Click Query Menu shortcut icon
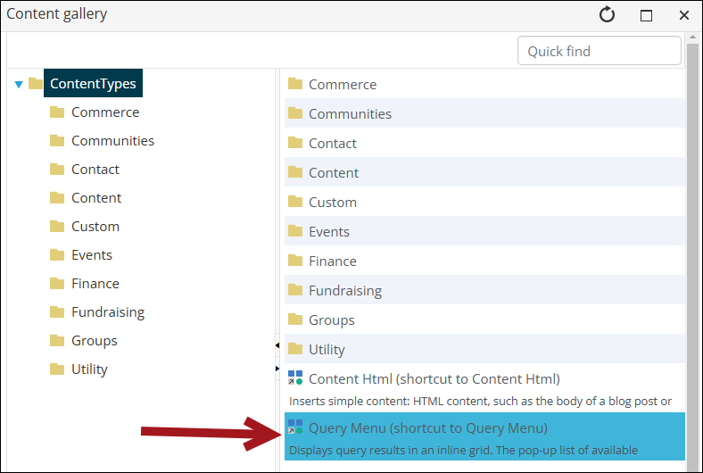Viewport: 703px width, 473px height. (295, 427)
